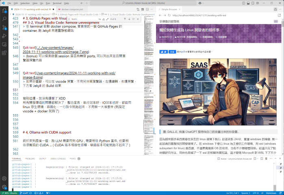Screen dimensions: 284x195
Task: Toggle Match Whole Word in find widget
Action: tap(104, 19)
